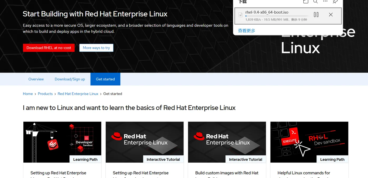Image resolution: width=368 pixels, height=178 pixels.
Task: Navigate to Products breadcrumb link
Action: (45, 94)
